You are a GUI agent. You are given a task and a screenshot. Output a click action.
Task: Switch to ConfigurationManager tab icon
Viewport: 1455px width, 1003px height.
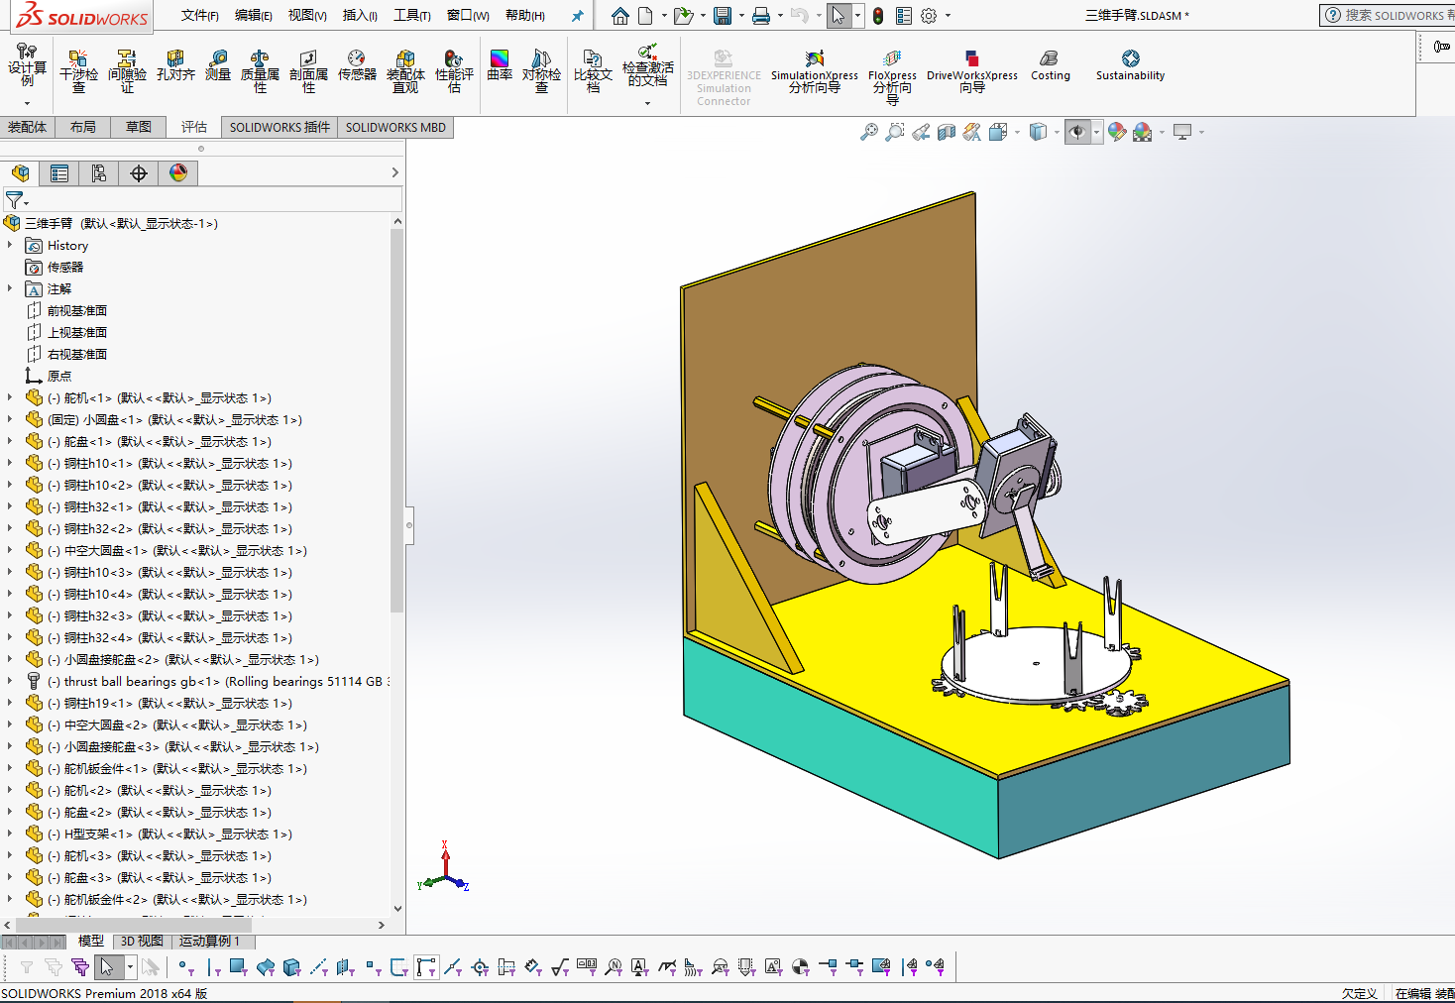99,173
